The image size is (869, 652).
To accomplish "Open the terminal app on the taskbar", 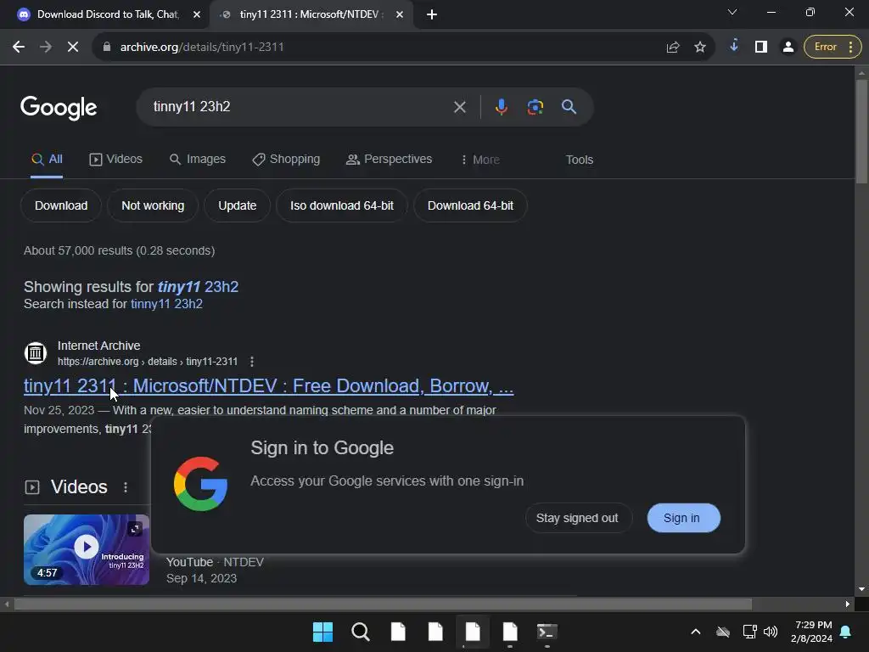I will (547, 632).
